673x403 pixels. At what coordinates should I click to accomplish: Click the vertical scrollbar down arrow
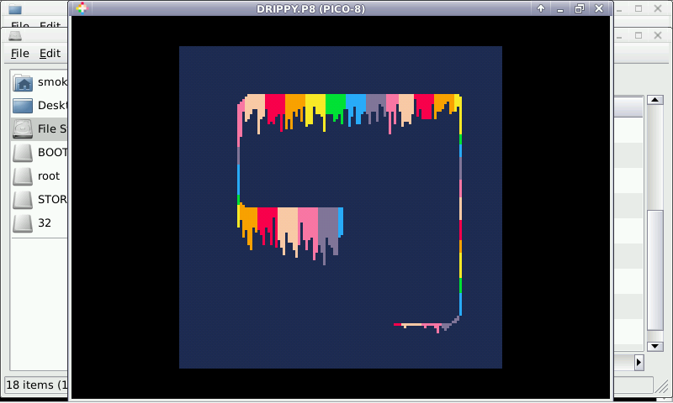[654, 346]
